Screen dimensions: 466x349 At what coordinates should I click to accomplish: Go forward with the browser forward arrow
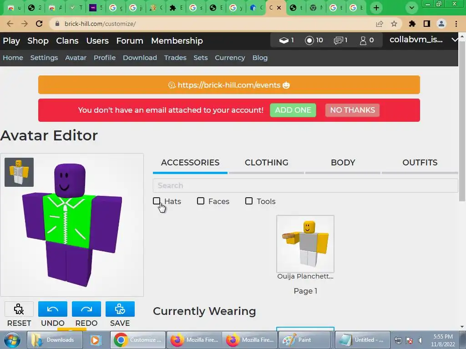(x=25, y=24)
